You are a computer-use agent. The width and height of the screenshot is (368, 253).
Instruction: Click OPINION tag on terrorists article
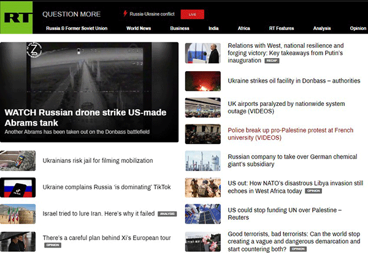point(298,249)
